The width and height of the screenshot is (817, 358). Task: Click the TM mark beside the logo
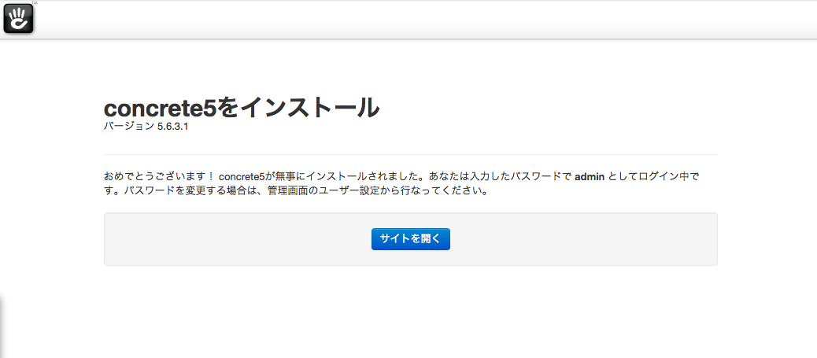coord(35,3)
